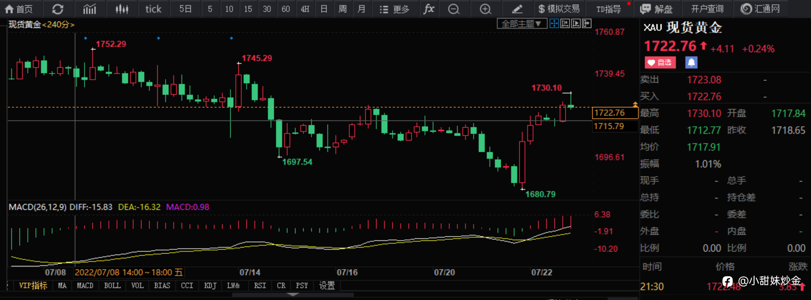Viewport: 811px width, 300px height.
Task: Select the 日 daily period
Action: (324, 9)
